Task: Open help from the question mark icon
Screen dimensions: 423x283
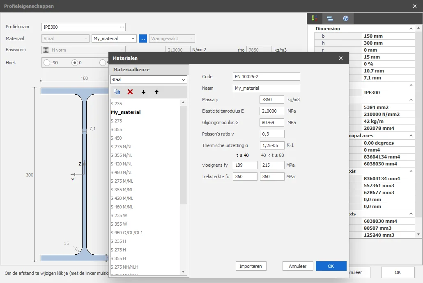Action: tap(345, 18)
